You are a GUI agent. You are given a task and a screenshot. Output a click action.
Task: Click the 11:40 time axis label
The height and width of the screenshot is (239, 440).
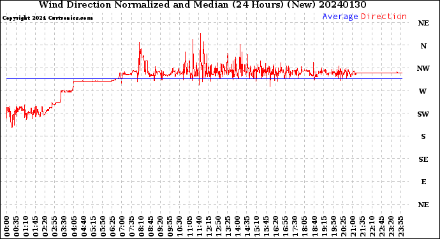click(199, 226)
